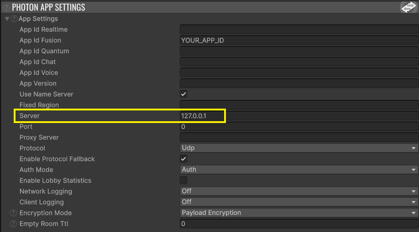This screenshot has height=232, width=419.
Task: Open the Auth Mode dropdown
Action: (299, 170)
